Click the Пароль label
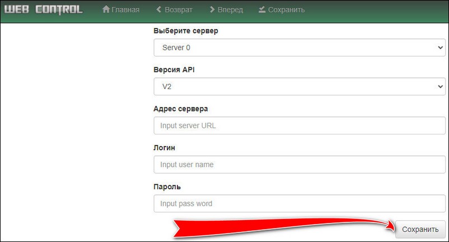This screenshot has width=449, height=242. (x=167, y=187)
